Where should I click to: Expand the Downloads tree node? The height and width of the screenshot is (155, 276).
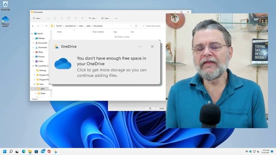tap(33, 47)
